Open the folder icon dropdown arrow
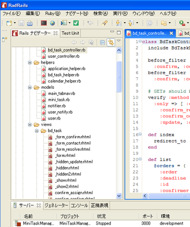The height and width of the screenshot is (227, 190). pos(170,23)
